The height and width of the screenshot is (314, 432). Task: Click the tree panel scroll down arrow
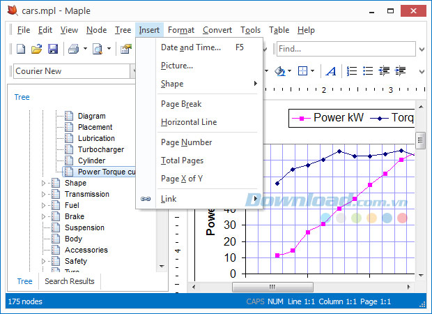pyautogui.click(x=162, y=267)
